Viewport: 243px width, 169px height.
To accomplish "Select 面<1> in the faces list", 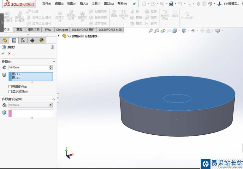I will (x=16, y=74).
